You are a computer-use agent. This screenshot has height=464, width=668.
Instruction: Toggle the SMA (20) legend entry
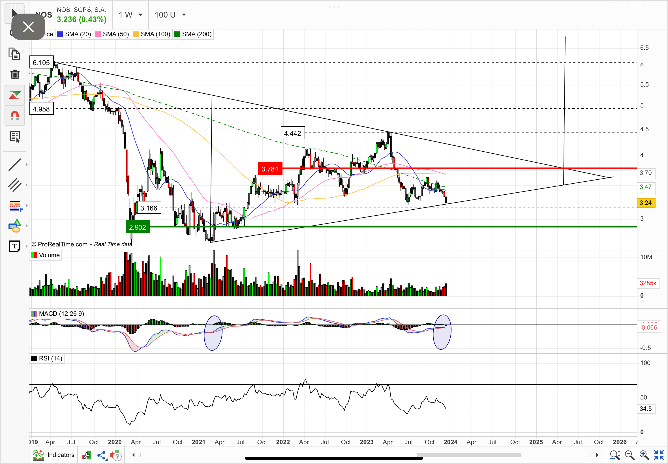point(75,34)
